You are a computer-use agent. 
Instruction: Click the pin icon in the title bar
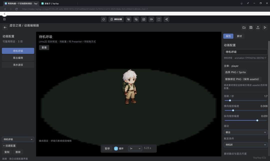coord(248,3)
